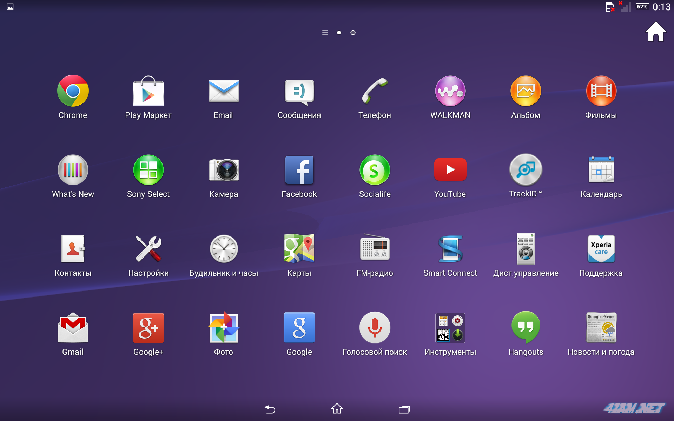
Task: Open Socialife news app
Action: point(375,170)
